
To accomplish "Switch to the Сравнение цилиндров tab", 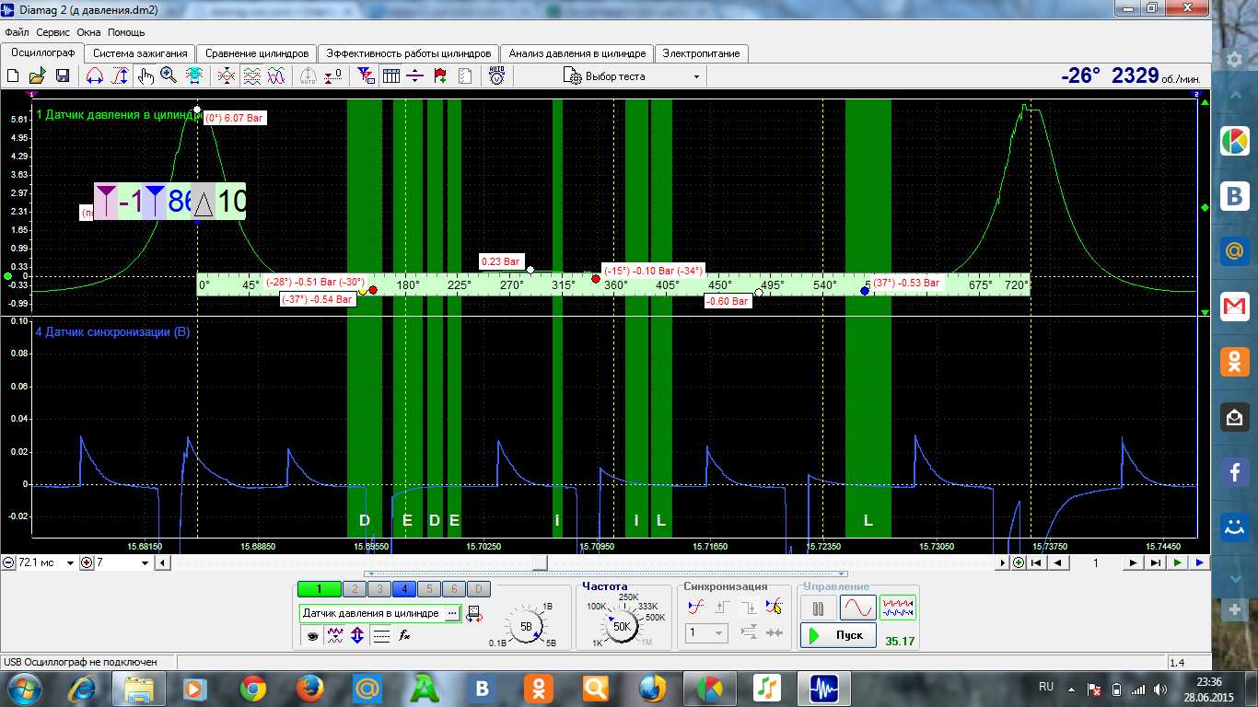I will click(x=257, y=53).
